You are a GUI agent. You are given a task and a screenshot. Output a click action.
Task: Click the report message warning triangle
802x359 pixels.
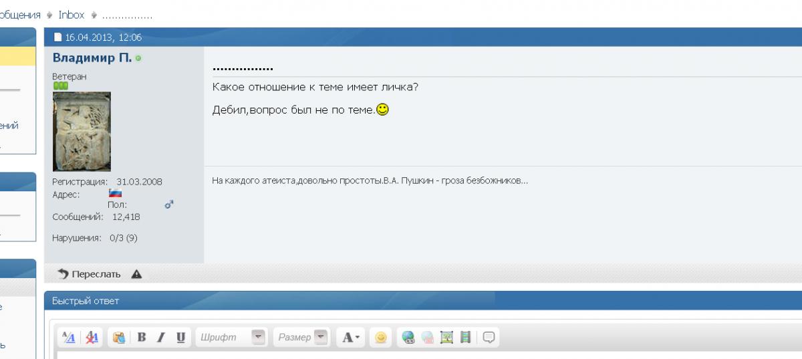(x=136, y=274)
